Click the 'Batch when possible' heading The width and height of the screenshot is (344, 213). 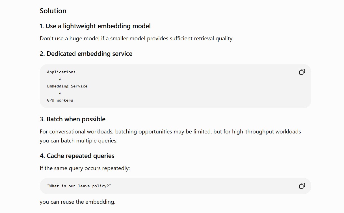click(73, 119)
